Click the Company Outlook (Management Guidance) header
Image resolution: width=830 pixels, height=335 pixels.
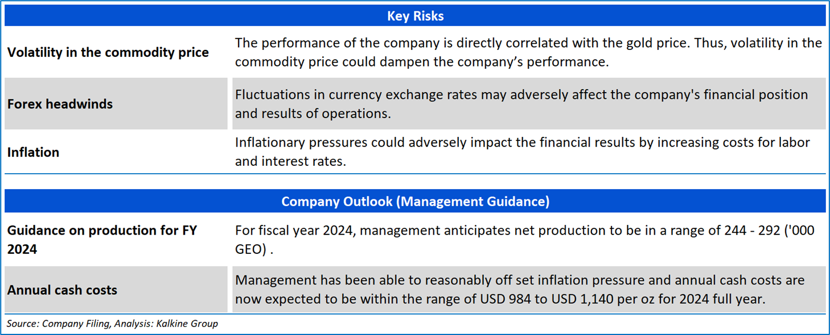(415, 202)
